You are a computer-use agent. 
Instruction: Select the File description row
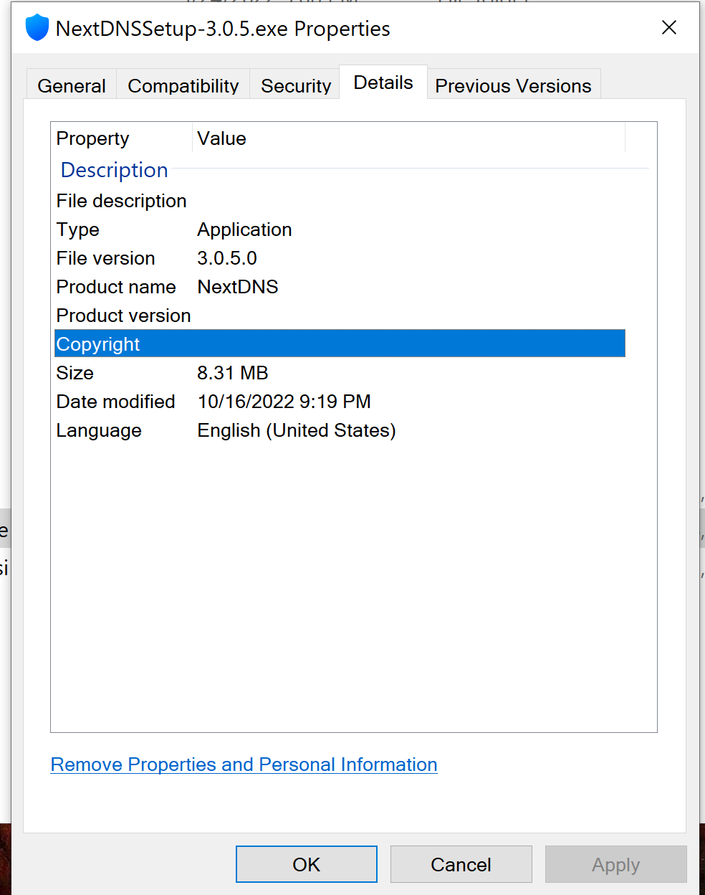pyautogui.click(x=340, y=201)
